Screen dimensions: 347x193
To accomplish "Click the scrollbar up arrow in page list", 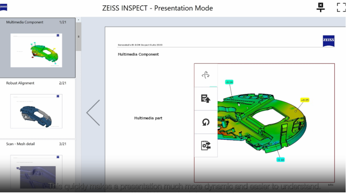I will coord(78,20).
